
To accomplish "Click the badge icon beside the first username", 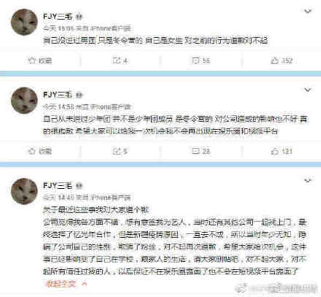I will [x=79, y=17].
